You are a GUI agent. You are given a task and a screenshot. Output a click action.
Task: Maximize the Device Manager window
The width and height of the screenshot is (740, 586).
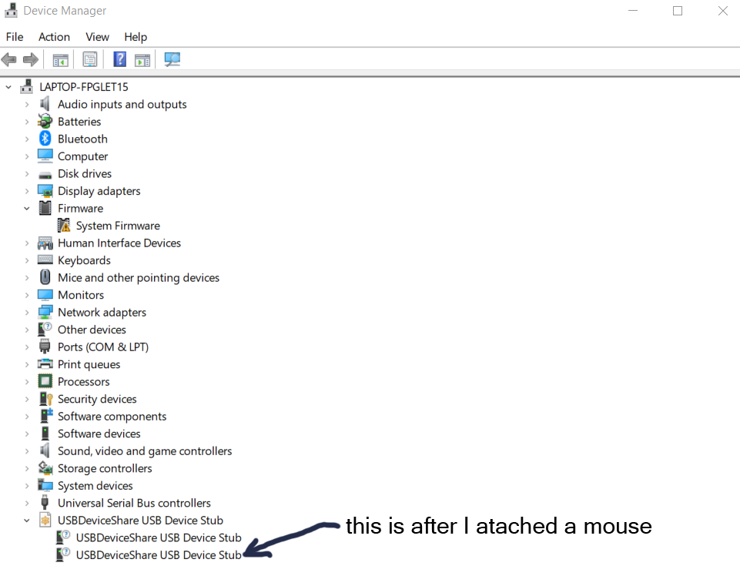pos(678,10)
